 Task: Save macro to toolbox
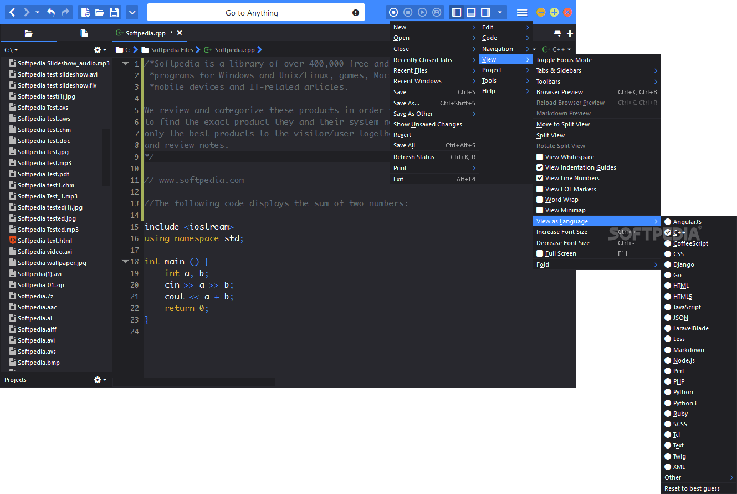tap(437, 12)
